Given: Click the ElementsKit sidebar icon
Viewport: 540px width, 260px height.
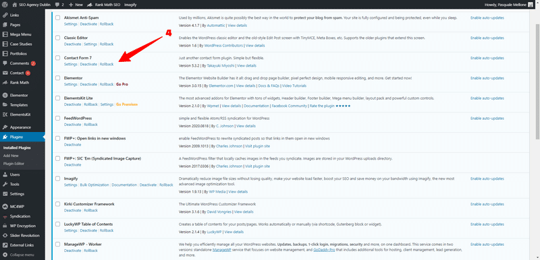Looking at the screenshot, I should [5, 115].
